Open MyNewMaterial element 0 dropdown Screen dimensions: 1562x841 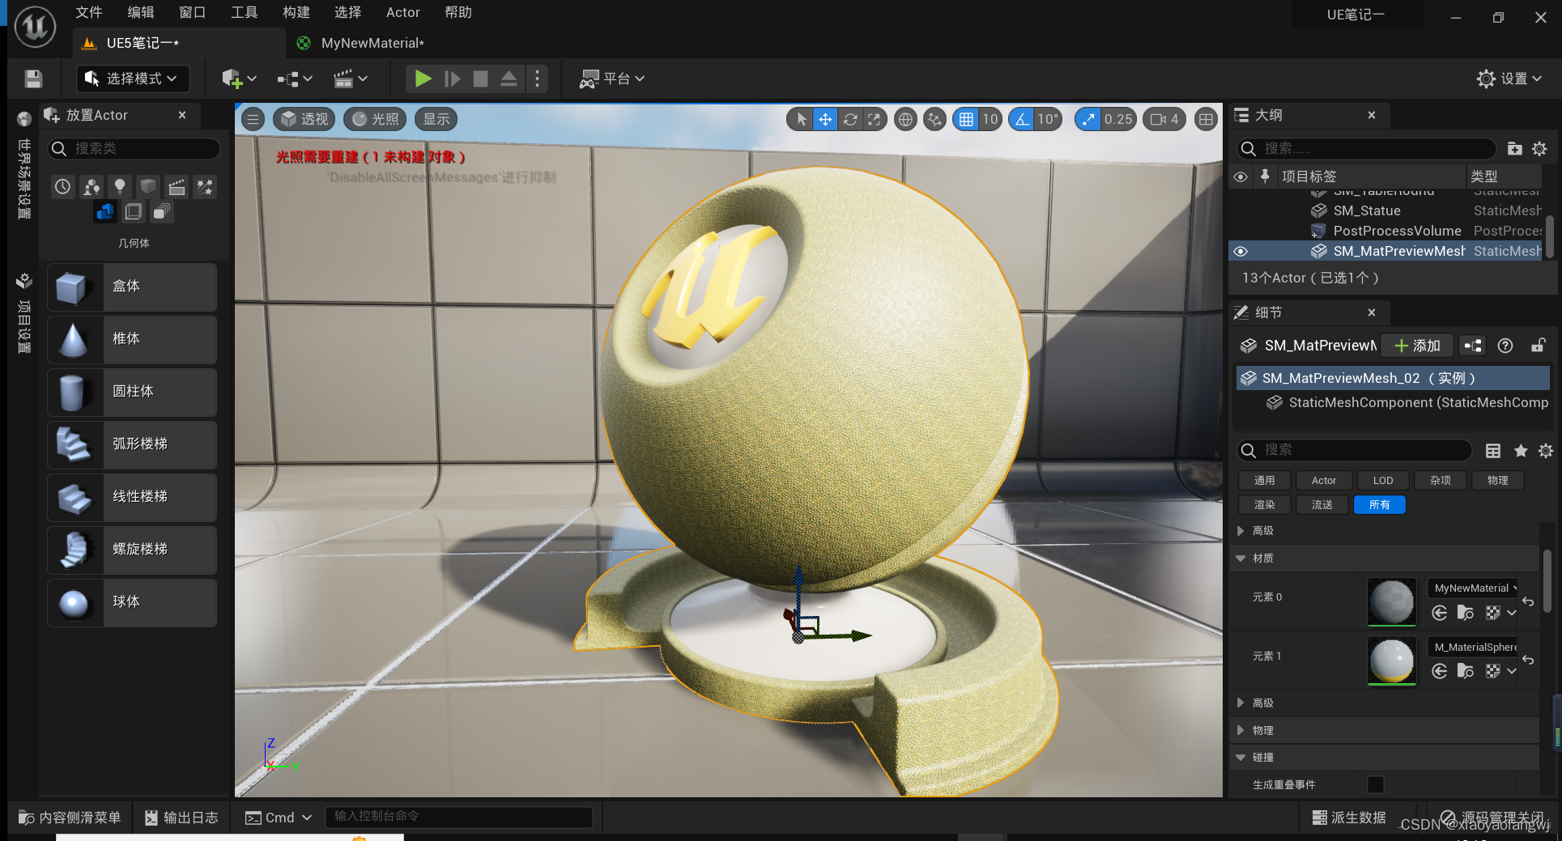(x=1474, y=588)
